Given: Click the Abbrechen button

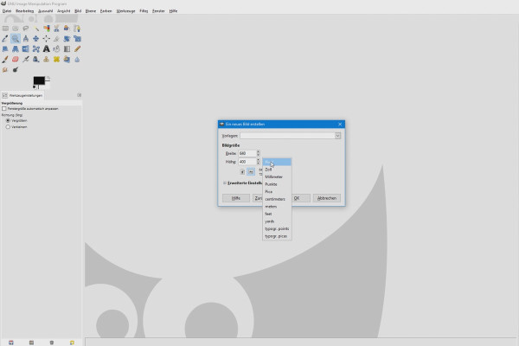Looking at the screenshot, I should pyautogui.click(x=327, y=198).
